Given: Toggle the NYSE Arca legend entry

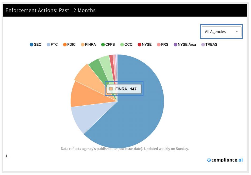Looking at the screenshot, I should [185, 45].
